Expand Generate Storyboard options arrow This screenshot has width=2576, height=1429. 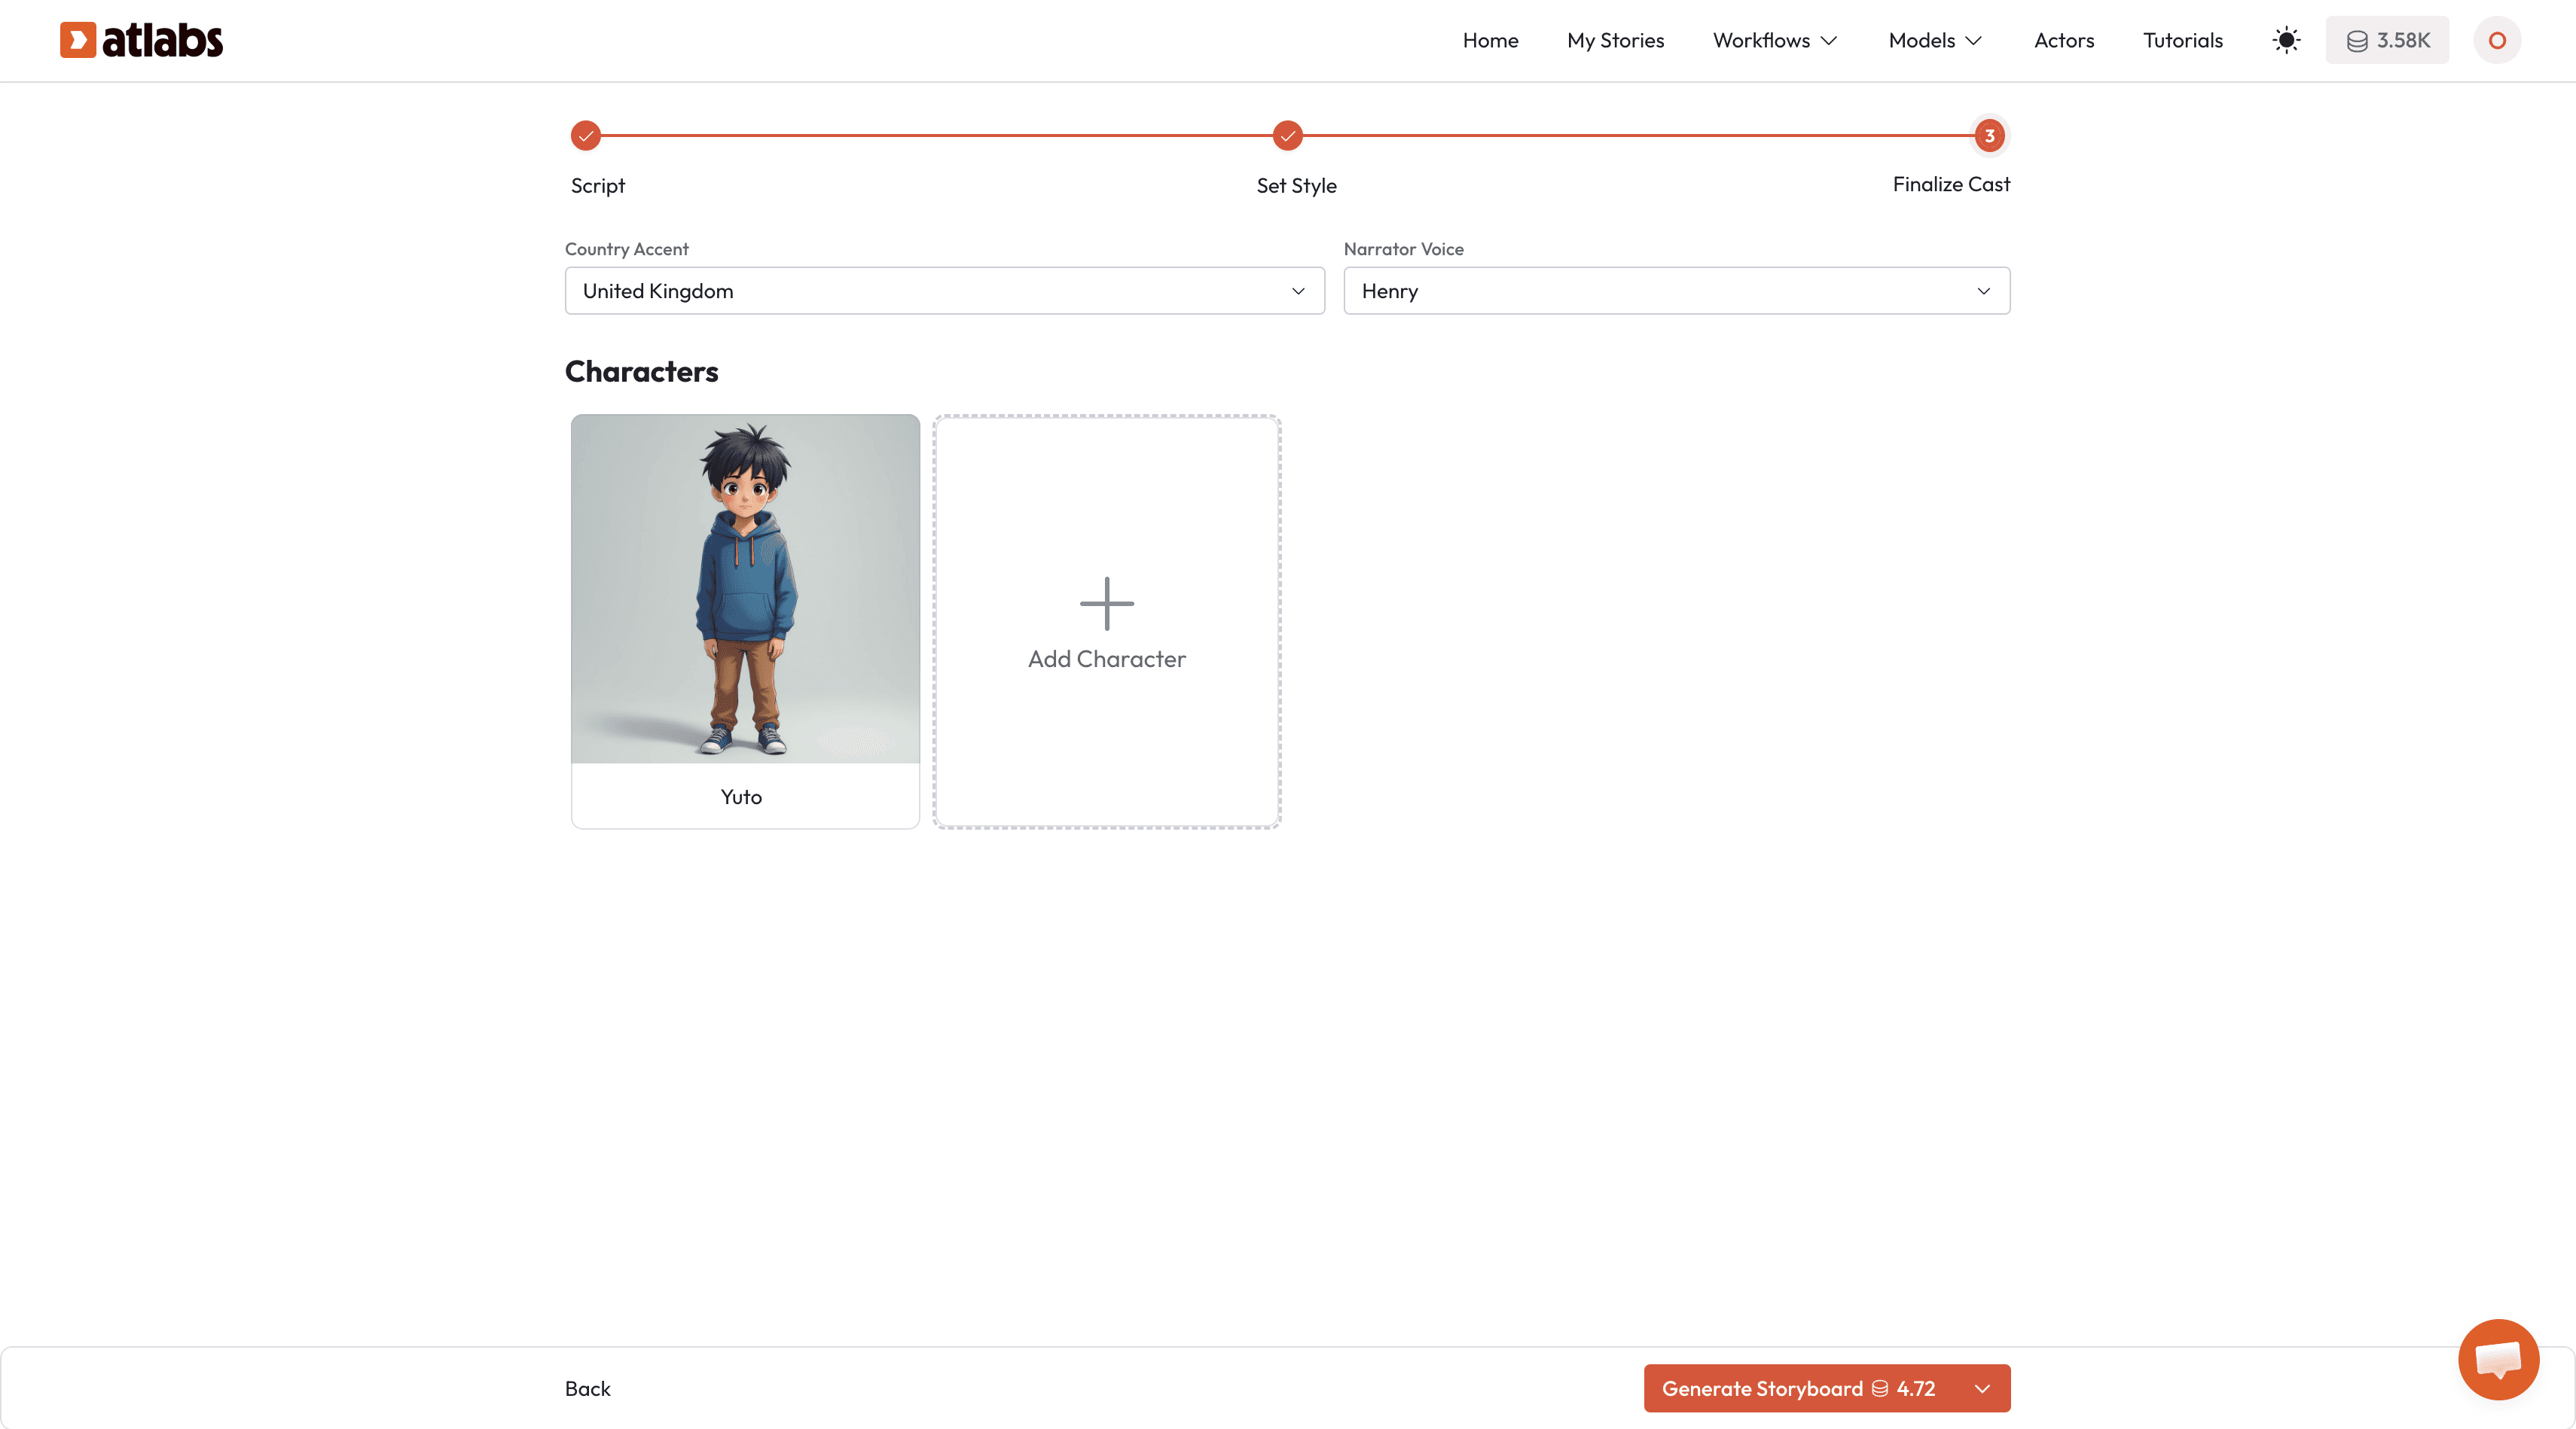click(x=1982, y=1388)
